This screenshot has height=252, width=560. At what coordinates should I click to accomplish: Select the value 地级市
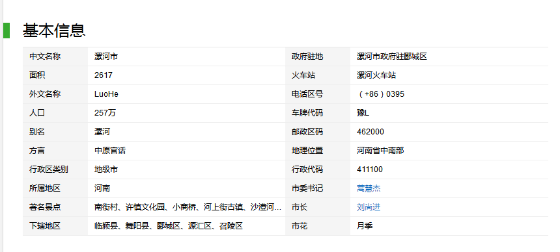coord(106,170)
